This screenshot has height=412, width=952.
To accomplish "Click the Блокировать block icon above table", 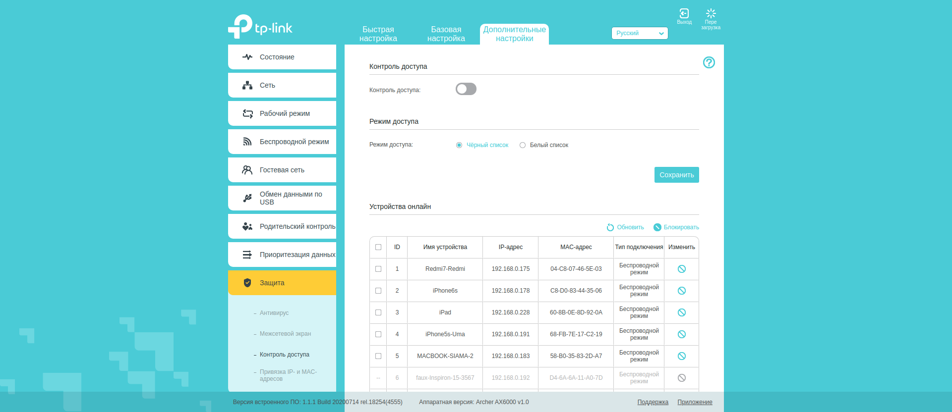I will click(x=657, y=227).
